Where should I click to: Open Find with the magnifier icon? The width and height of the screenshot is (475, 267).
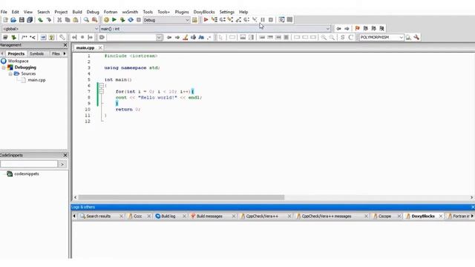pos(86,20)
